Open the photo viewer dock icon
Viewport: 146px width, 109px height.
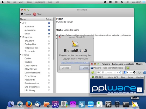46,104
